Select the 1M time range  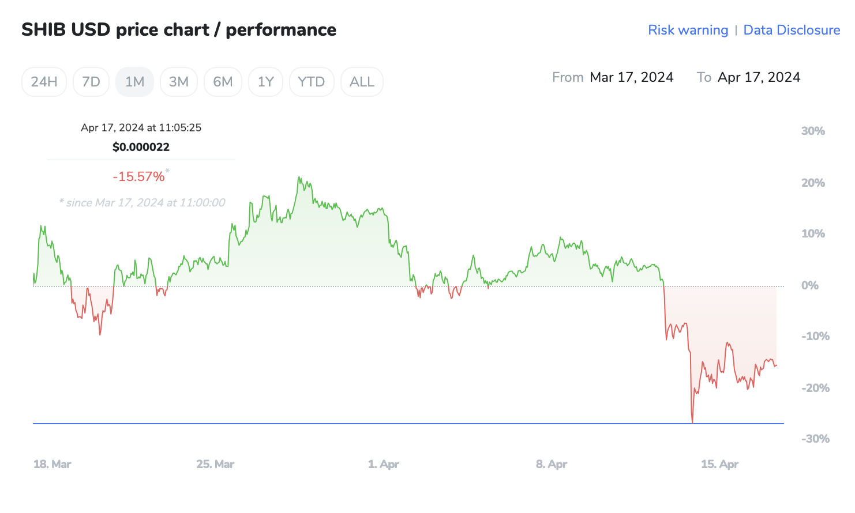(x=134, y=82)
